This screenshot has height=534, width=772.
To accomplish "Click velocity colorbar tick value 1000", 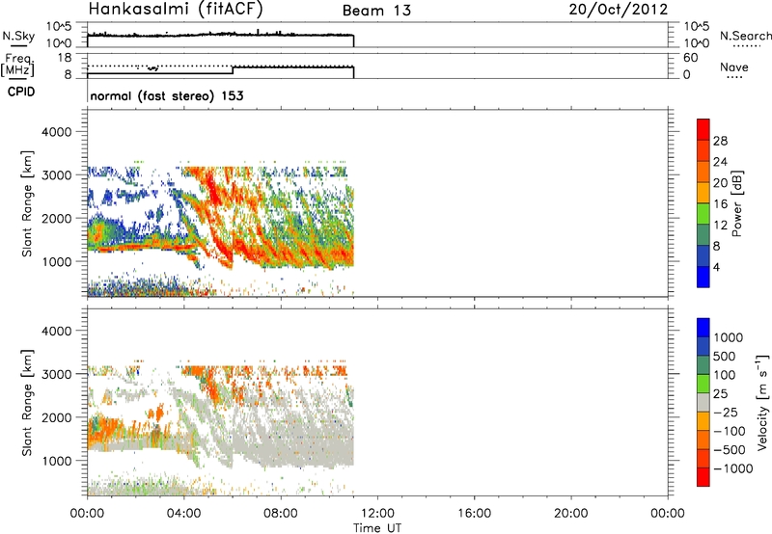I will click(x=729, y=337).
